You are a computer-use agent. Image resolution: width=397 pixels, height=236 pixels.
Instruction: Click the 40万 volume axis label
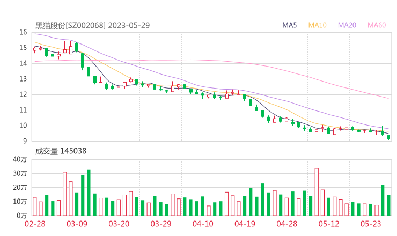[20, 159]
